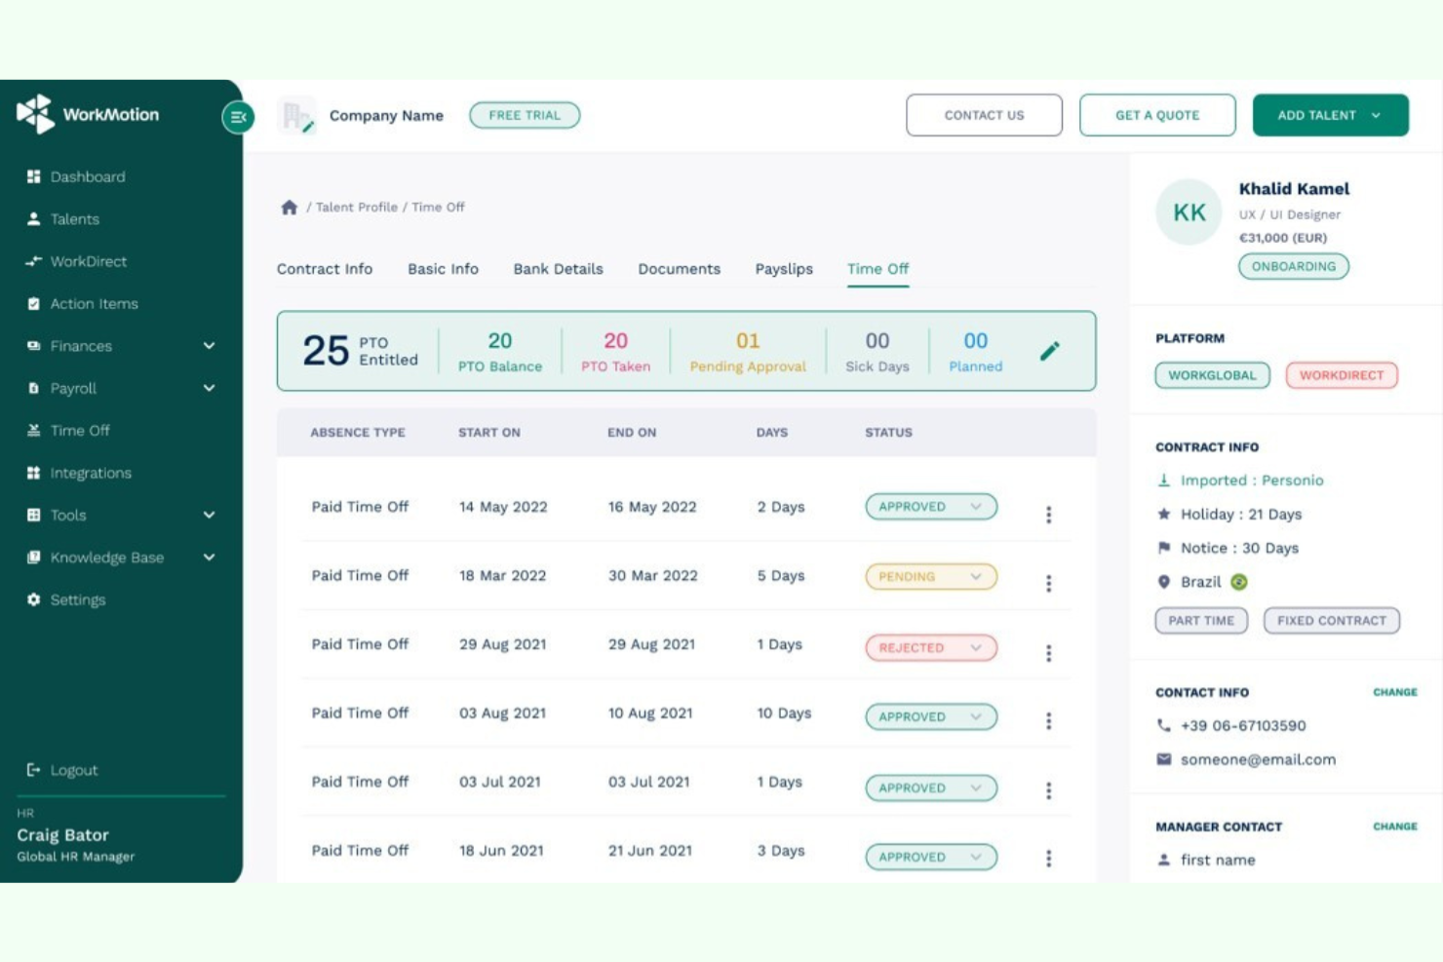Switch to the Contract Info tab
1443x962 pixels.
325,269
